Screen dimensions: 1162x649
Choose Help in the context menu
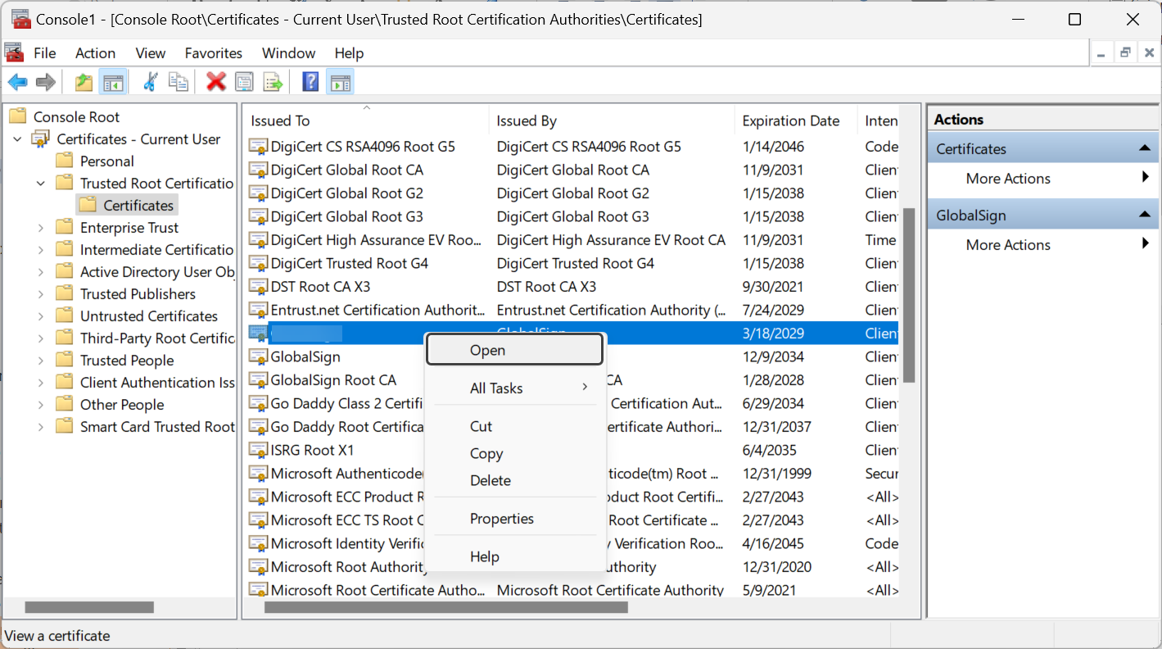(515, 557)
